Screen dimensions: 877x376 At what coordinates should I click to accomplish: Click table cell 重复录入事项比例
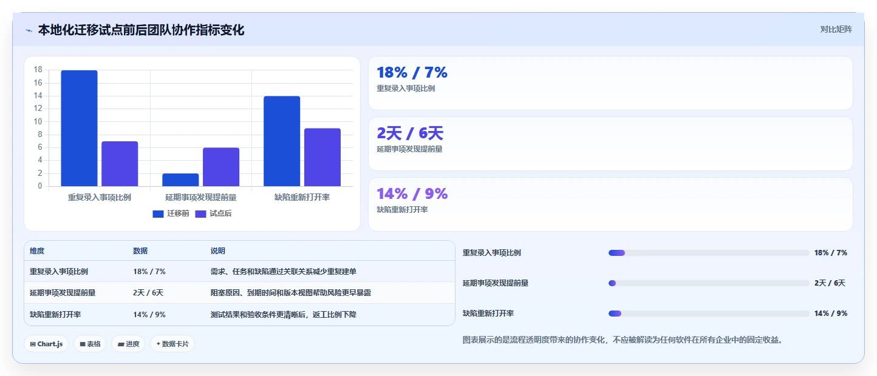(59, 272)
